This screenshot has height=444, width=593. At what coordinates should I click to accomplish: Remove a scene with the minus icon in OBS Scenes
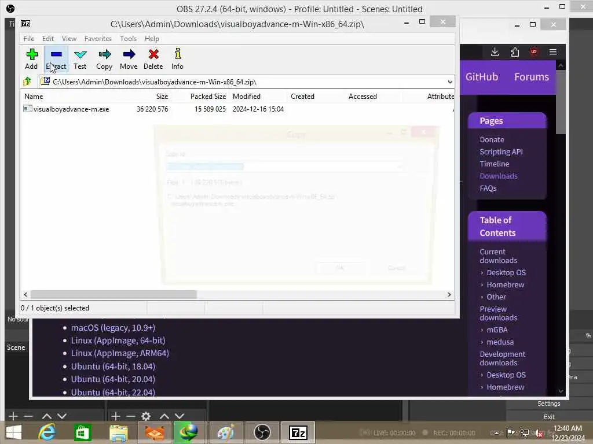point(28,416)
